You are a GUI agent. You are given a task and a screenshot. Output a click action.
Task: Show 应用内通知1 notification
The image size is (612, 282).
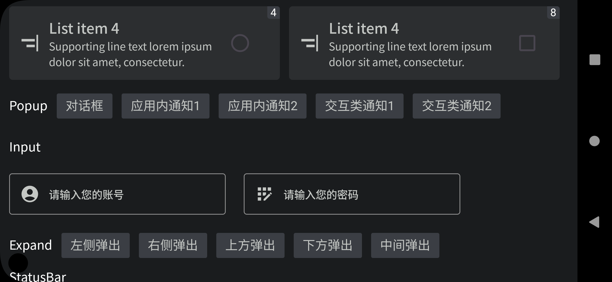point(166,106)
